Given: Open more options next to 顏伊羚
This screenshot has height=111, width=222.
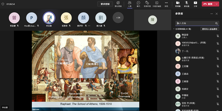Looking at the screenshot, I should tap(89, 26).
